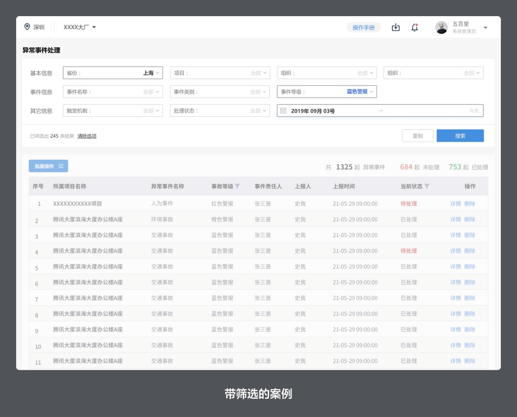Click 详情 in row 4
517x417 pixels.
pos(456,251)
